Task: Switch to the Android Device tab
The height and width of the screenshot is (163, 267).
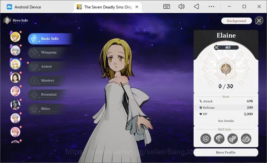Action: (x=24, y=7)
